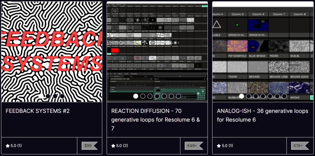315x156 pixels.
Task: Select second carousel dot on REACTION DIFFUSION card
Action: (x=143, y=96)
